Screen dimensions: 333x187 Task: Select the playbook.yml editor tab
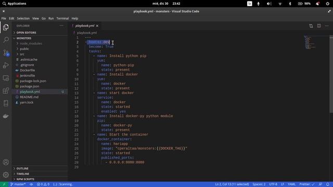[x=85, y=26]
